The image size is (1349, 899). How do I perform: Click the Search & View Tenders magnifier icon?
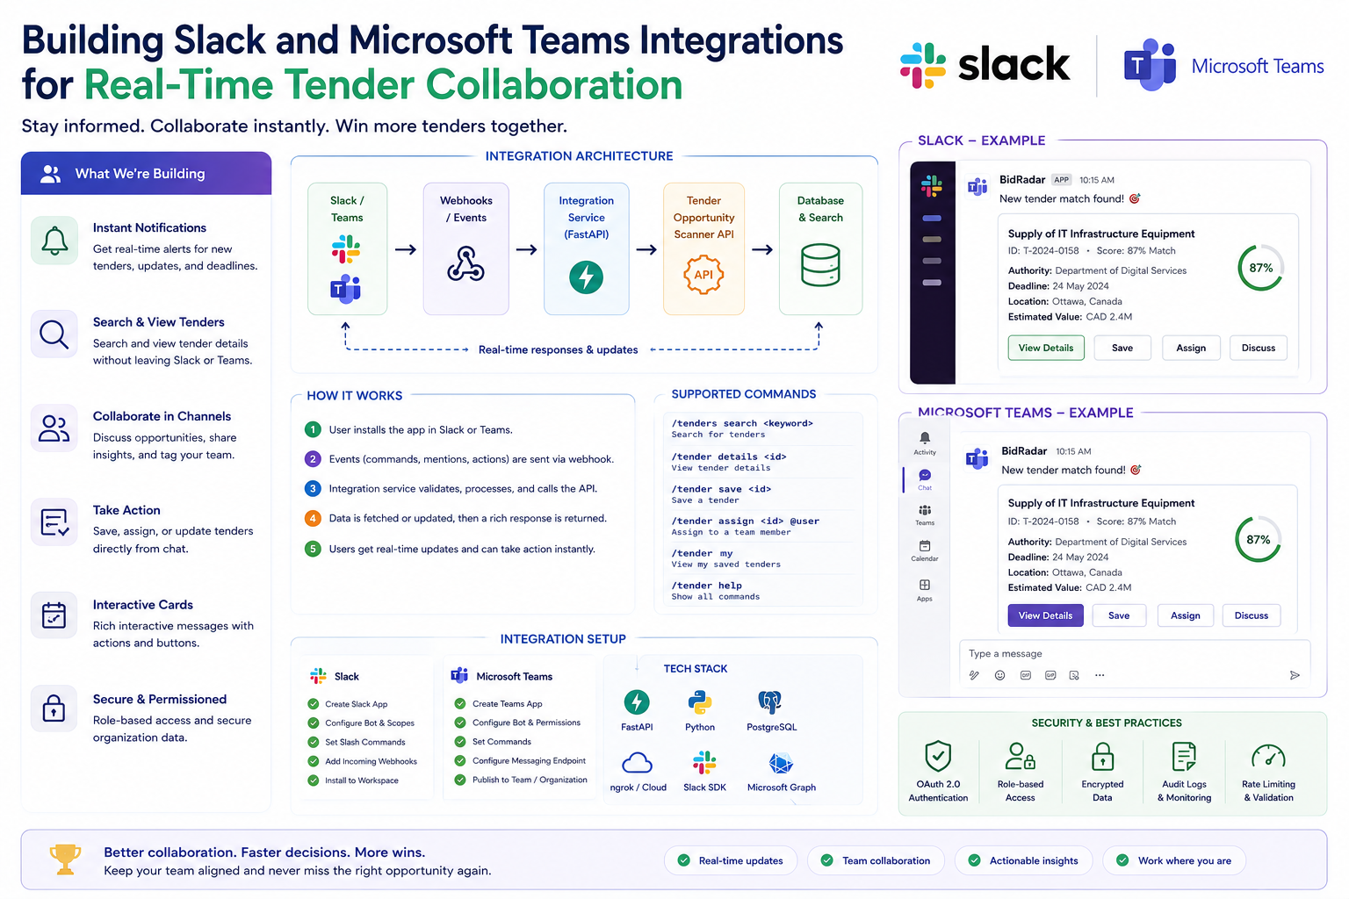[x=54, y=334]
